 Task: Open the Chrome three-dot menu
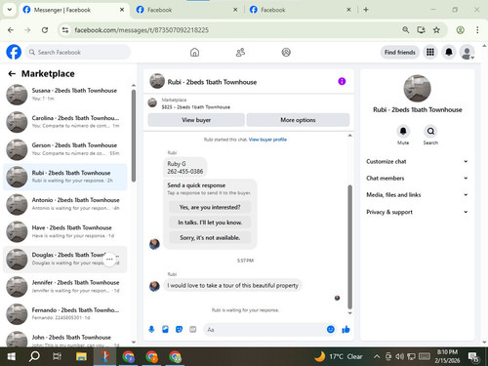tap(477, 30)
